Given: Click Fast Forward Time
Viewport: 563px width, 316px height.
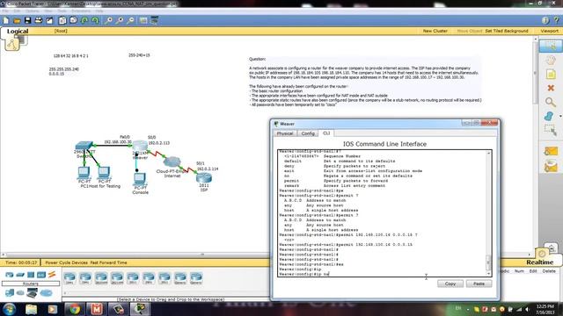Looking at the screenshot, I should pos(108,262).
